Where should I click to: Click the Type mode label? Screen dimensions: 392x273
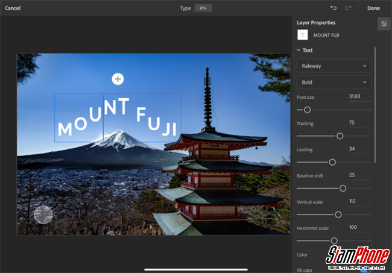pos(185,8)
